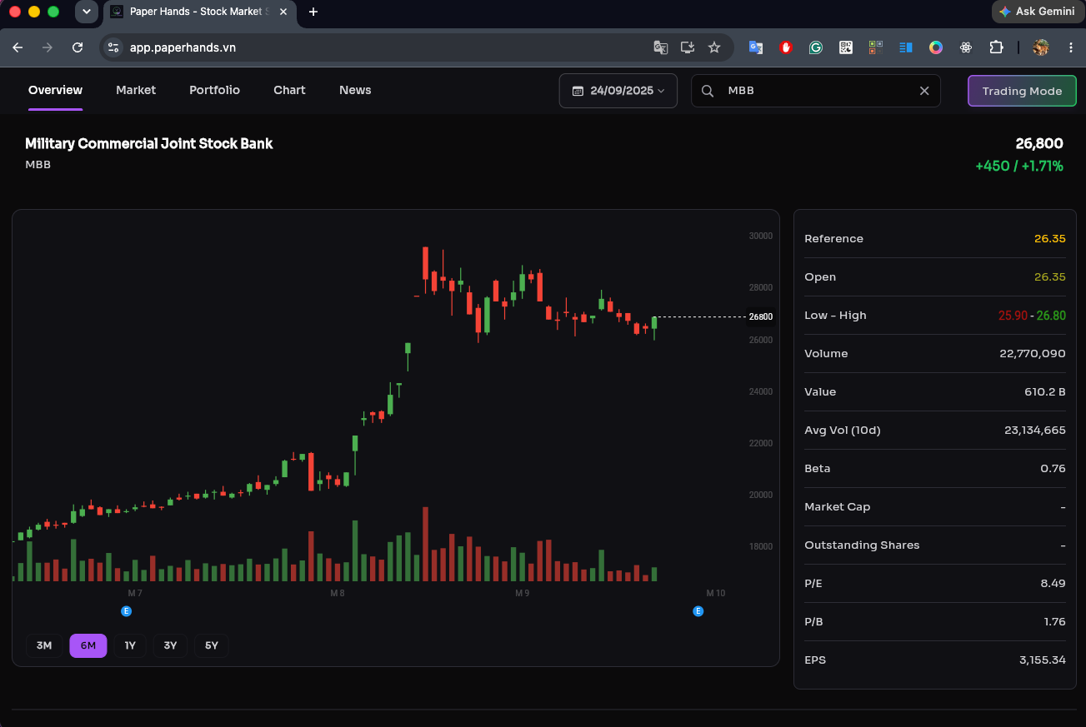Click the P/B value 1.76
This screenshot has width=1086, height=727.
[1053, 622]
